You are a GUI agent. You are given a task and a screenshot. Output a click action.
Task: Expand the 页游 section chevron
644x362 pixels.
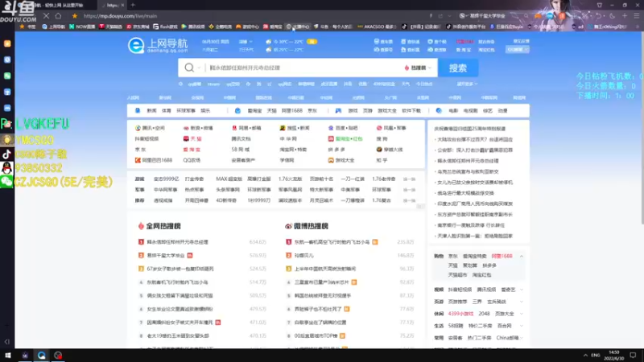(522, 302)
